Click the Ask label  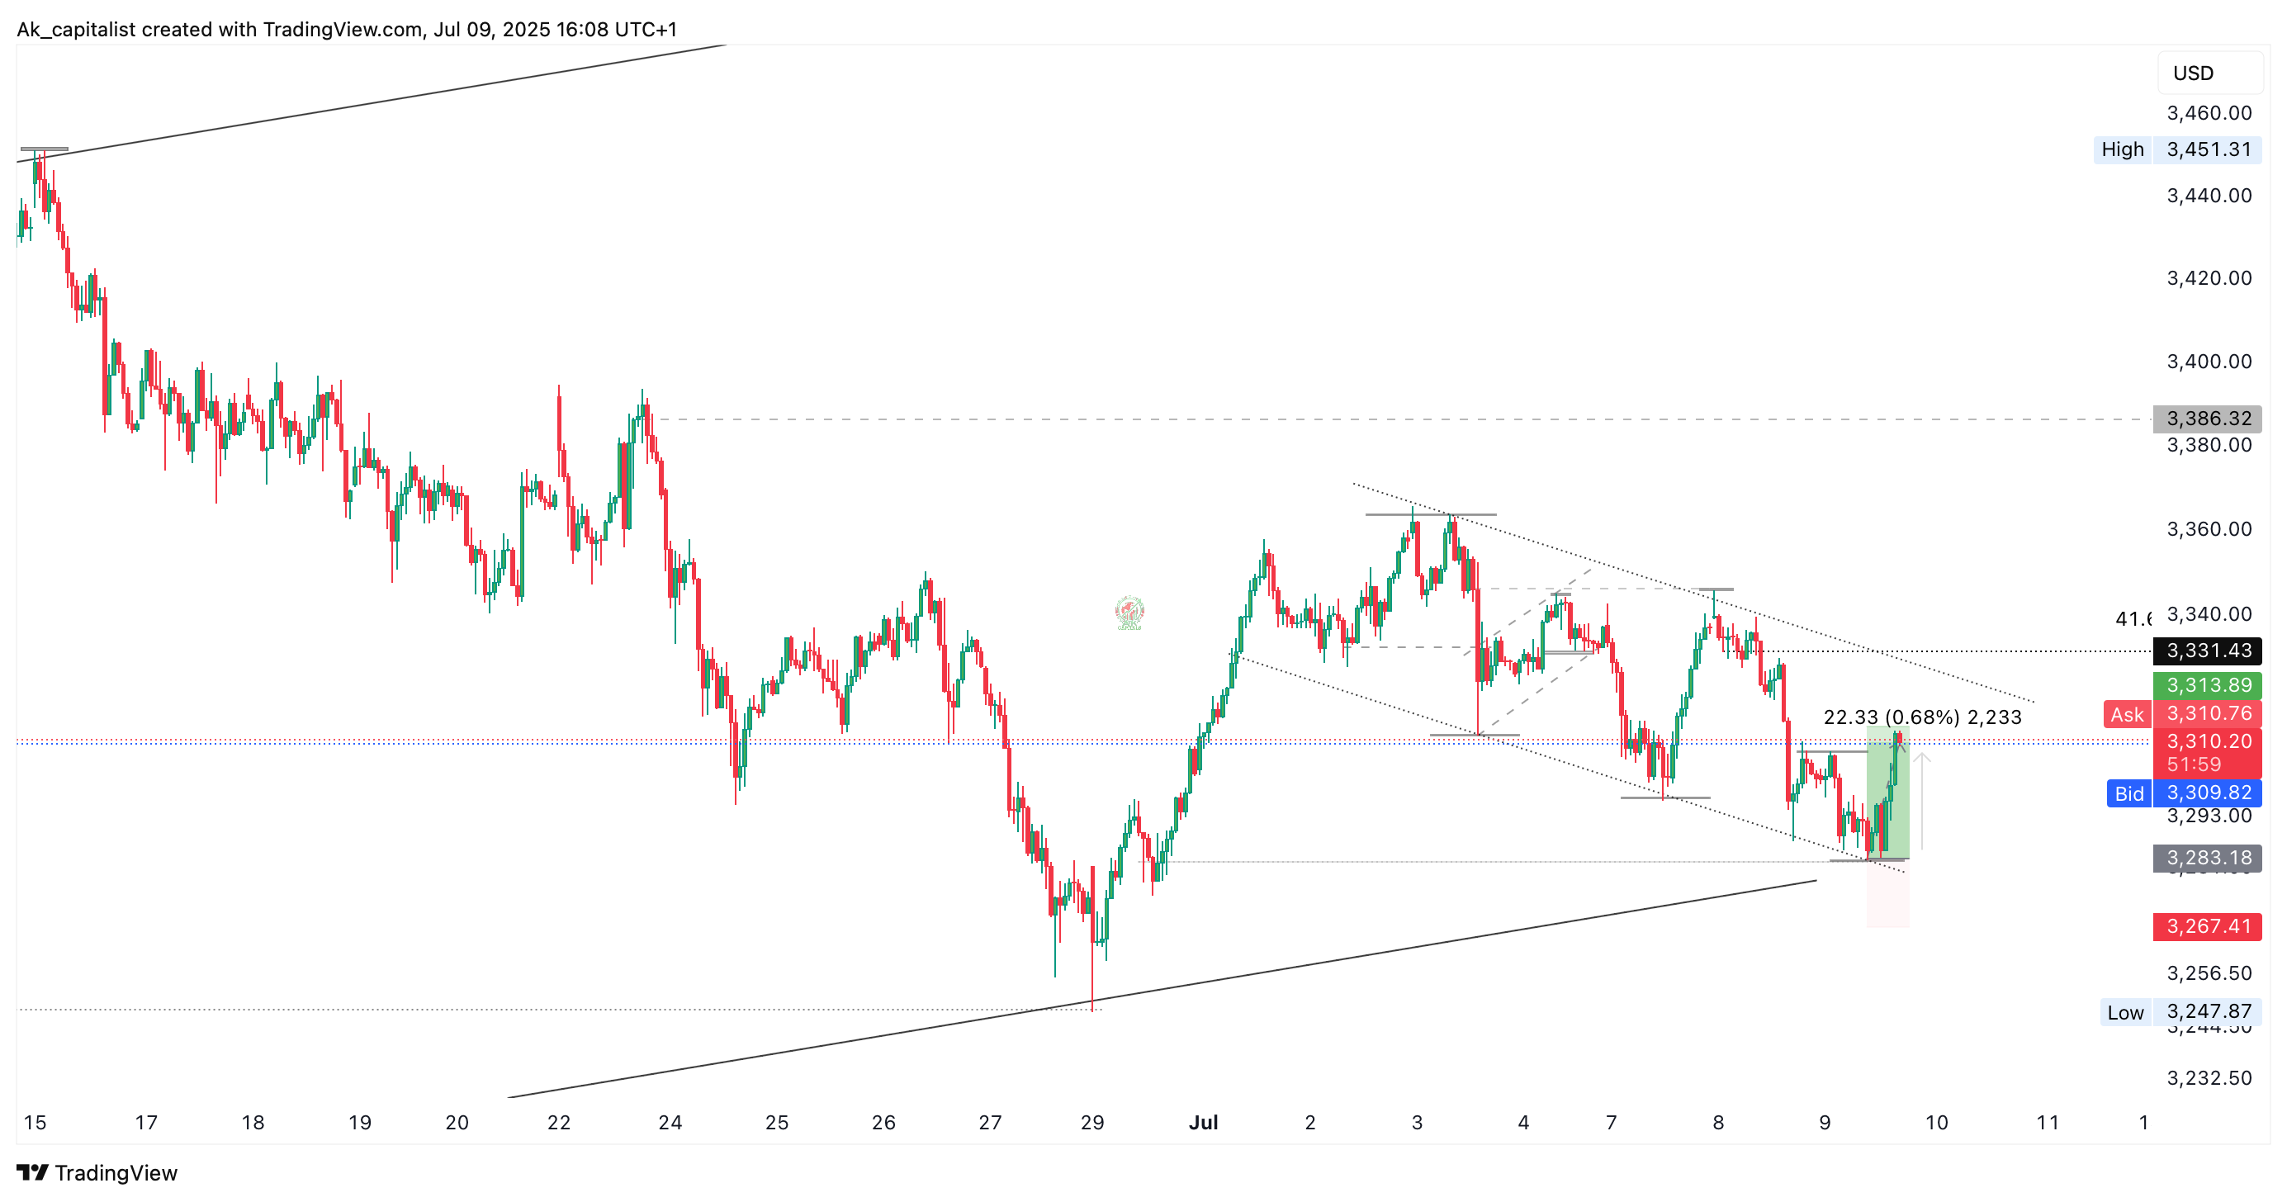(2127, 715)
